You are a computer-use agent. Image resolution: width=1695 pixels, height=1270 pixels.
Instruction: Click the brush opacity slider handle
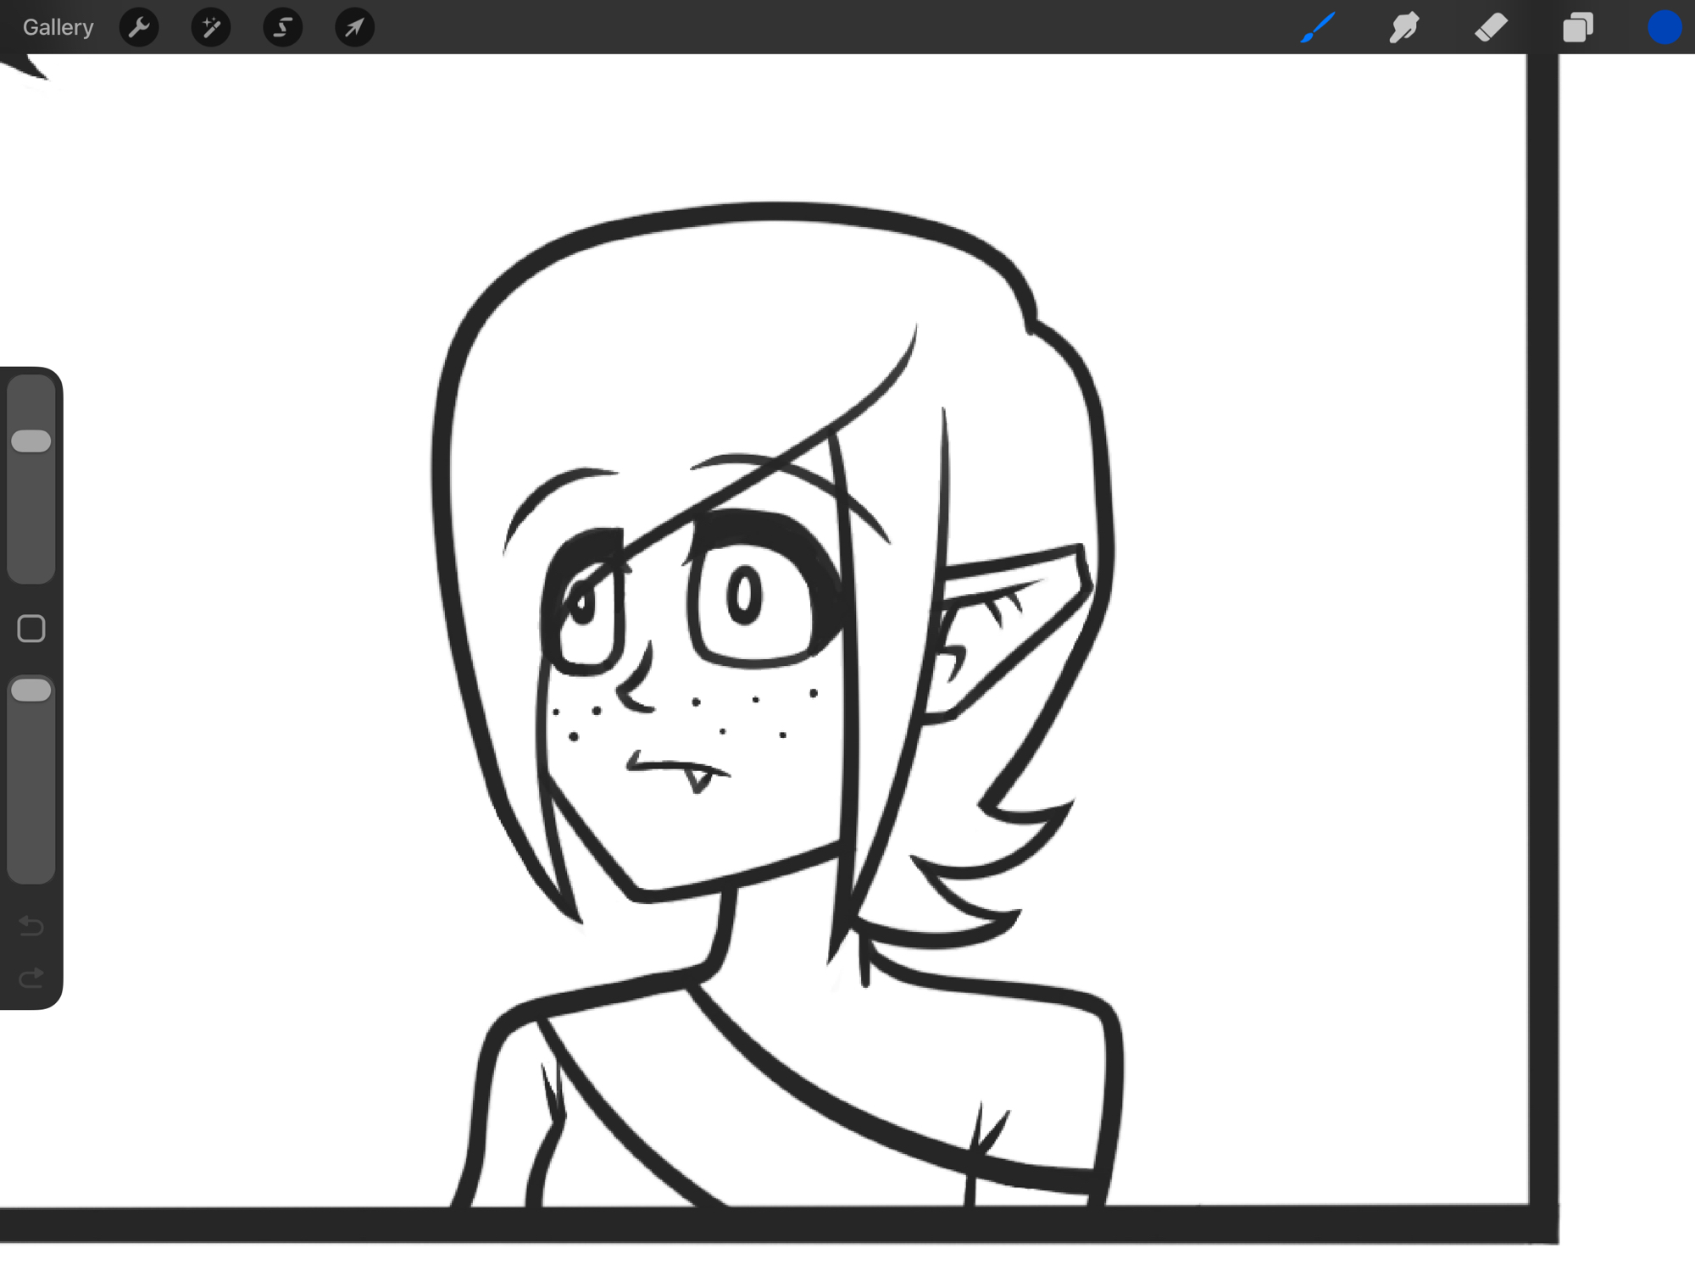31,690
